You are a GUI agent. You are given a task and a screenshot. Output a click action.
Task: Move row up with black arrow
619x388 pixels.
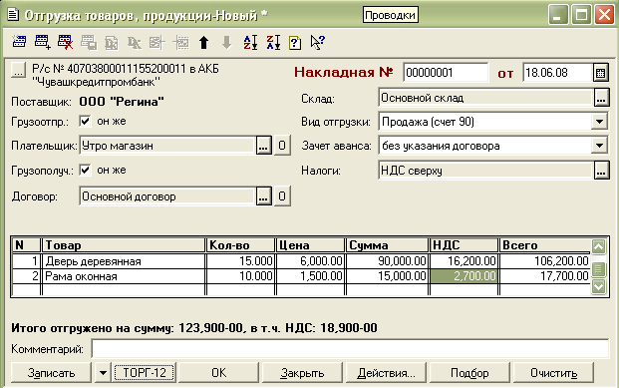203,42
